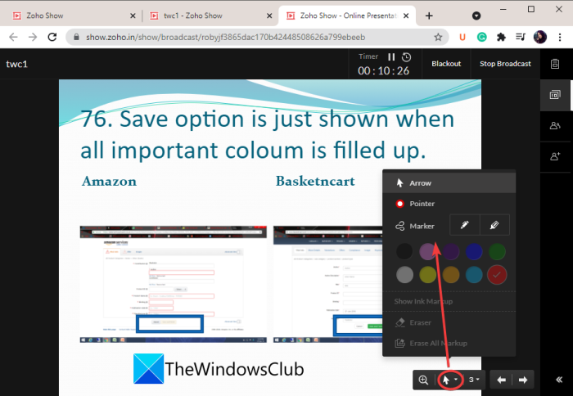The image size is (573, 396).
Task: Click the browser forward button
Action: [33, 37]
